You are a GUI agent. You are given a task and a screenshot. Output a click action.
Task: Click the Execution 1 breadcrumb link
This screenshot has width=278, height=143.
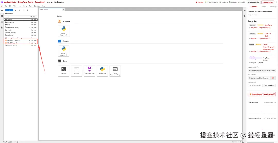point(40,2)
